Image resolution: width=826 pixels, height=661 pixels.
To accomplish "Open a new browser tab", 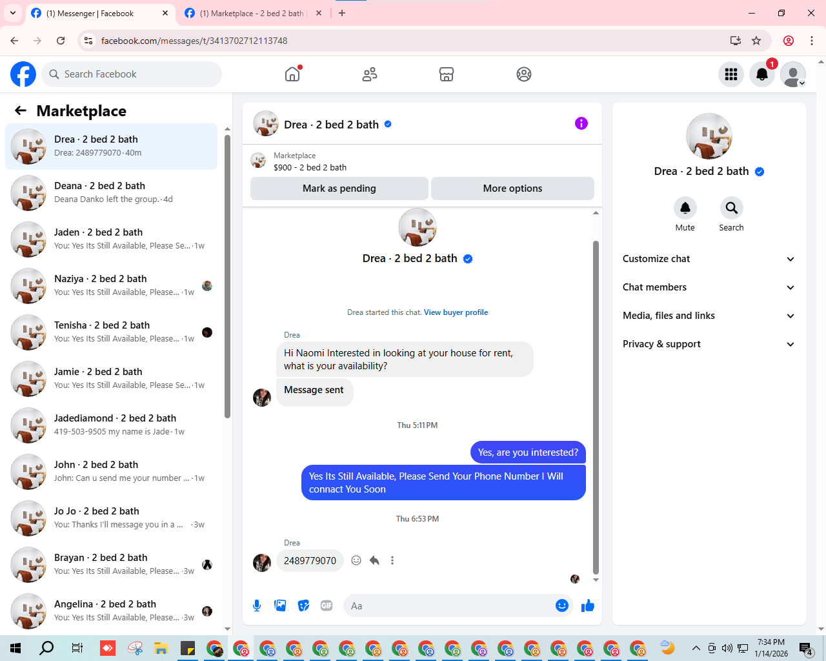I will point(342,13).
